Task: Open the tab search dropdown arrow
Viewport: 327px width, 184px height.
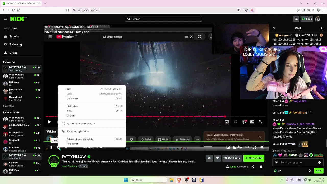Action: point(301,3)
